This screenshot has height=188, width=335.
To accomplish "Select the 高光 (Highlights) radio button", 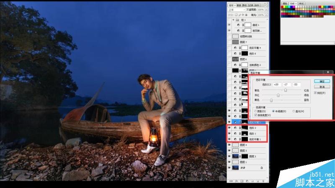I will 294,111.
